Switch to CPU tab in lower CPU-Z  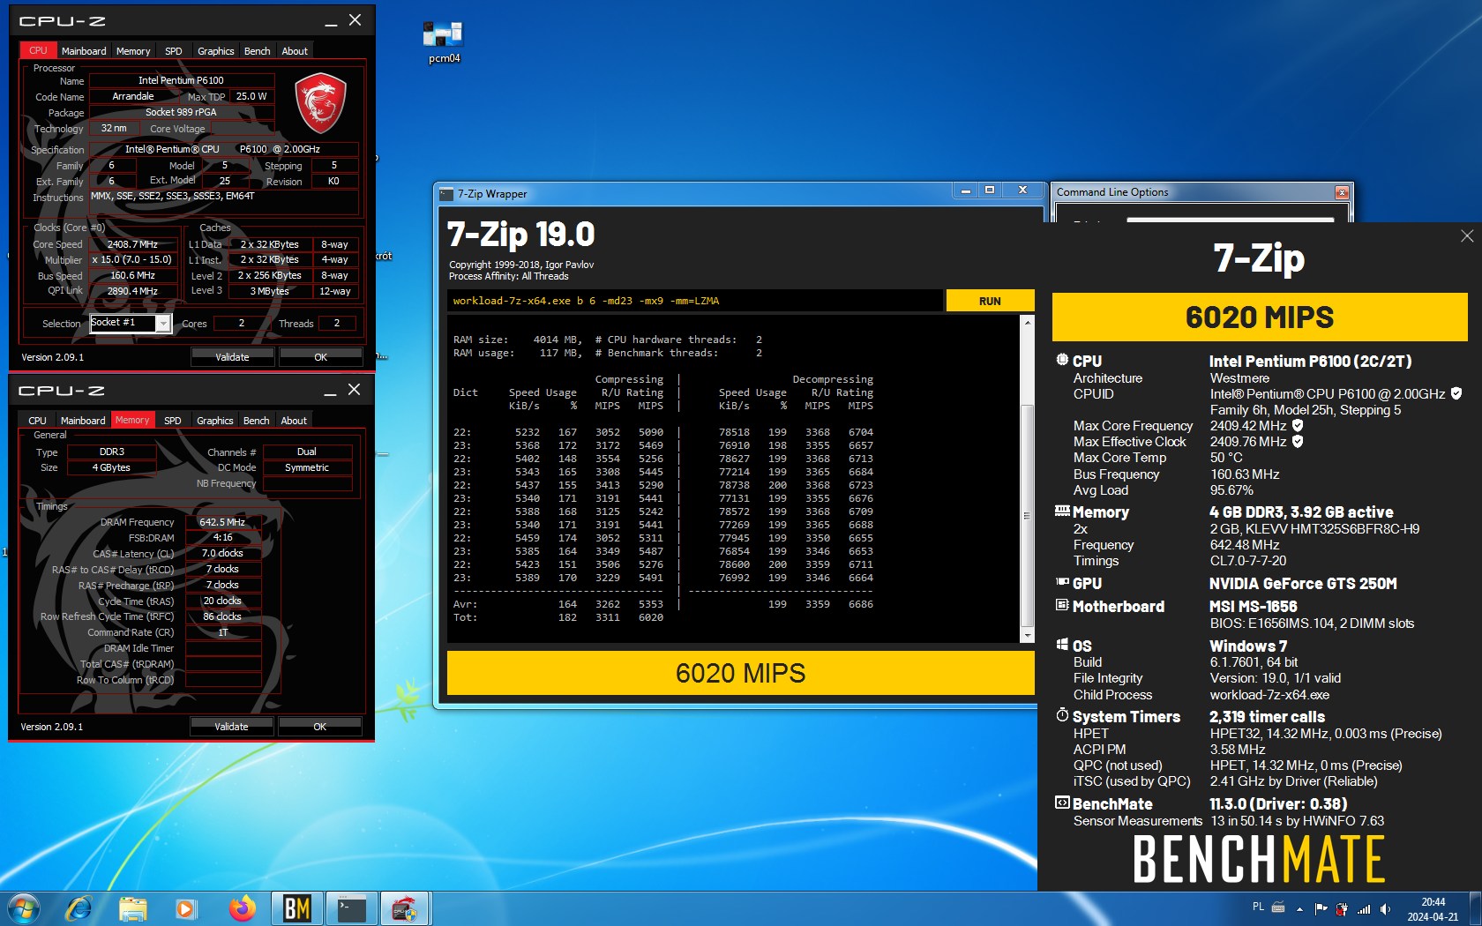37,421
